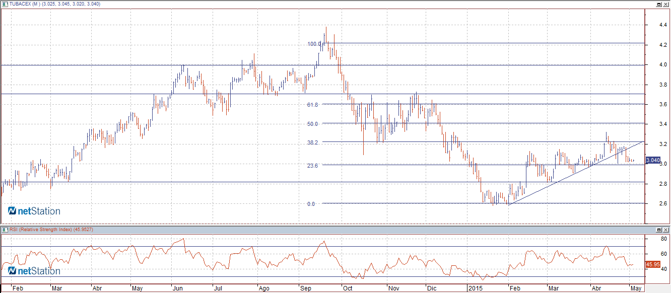Maximize the RSI indicator panel
Image resolution: width=671 pixels, height=293 pixels.
point(658,230)
